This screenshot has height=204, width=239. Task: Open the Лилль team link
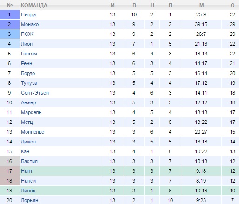pyautogui.click(x=28, y=190)
